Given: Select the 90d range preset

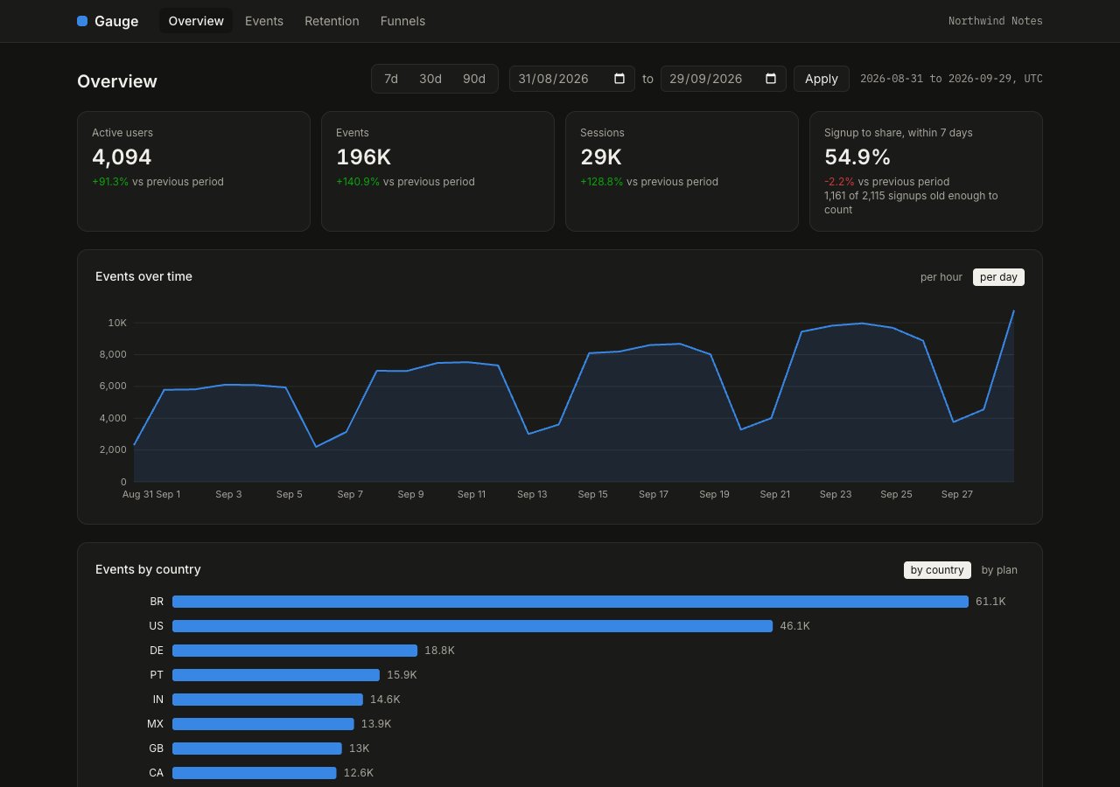Looking at the screenshot, I should click(474, 79).
